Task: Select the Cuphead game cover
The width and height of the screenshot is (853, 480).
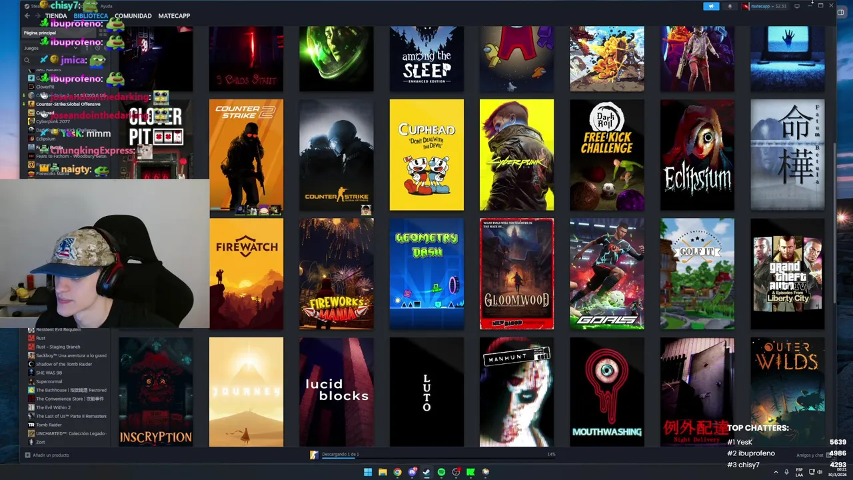Action: click(x=426, y=155)
